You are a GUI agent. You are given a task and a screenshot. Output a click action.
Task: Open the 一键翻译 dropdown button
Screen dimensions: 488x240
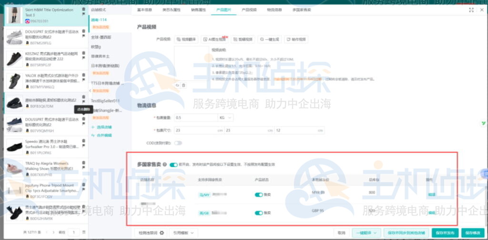coord(366,233)
